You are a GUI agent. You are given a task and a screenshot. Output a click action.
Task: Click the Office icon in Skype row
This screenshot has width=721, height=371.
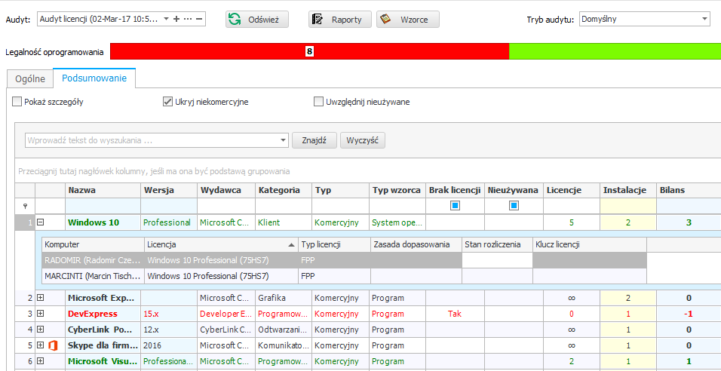[53, 345]
